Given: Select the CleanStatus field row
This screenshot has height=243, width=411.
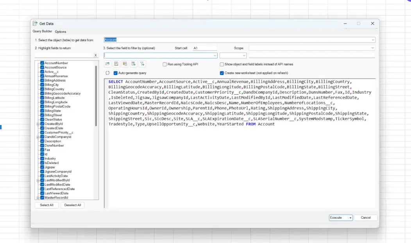Looking at the screenshot, I should pyautogui.click(x=53, y=119).
